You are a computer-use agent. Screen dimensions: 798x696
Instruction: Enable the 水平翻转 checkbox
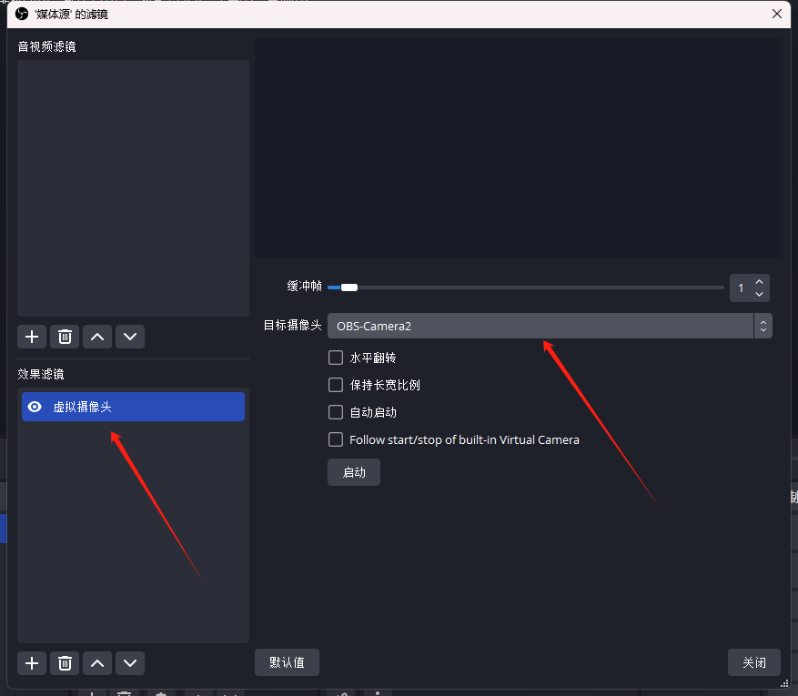pyautogui.click(x=336, y=358)
